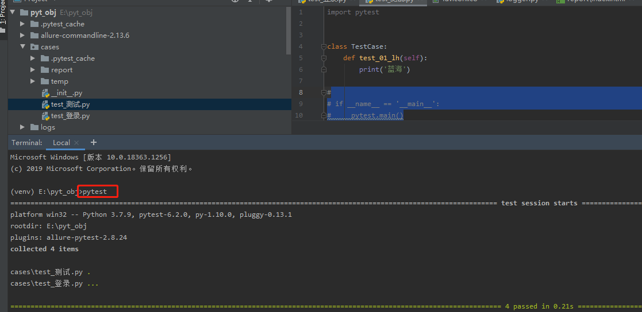Click the Microsoft Windows version line
The height and width of the screenshot is (312, 642).
tap(90, 157)
